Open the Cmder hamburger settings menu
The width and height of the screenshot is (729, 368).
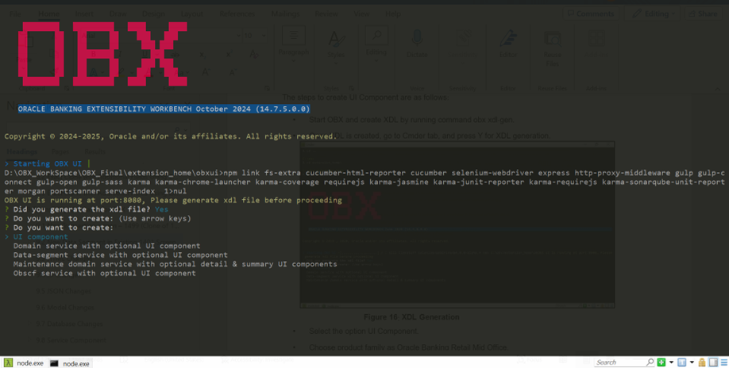[x=723, y=362]
